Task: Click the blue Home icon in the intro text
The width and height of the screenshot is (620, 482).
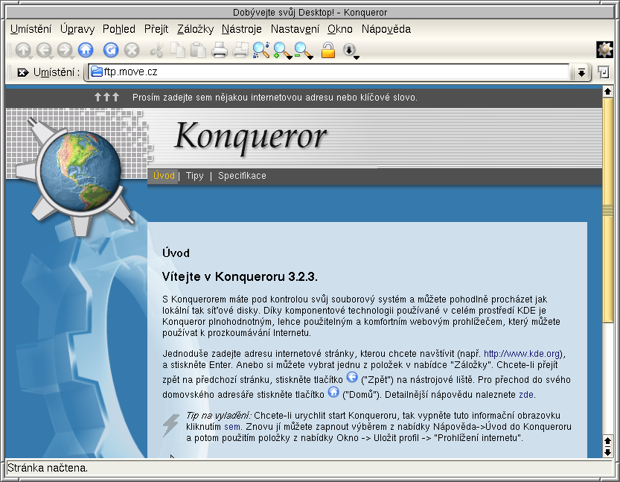Action: (333, 392)
